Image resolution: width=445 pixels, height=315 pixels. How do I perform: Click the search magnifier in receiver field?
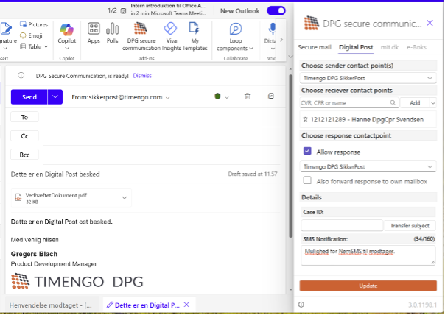click(x=393, y=102)
